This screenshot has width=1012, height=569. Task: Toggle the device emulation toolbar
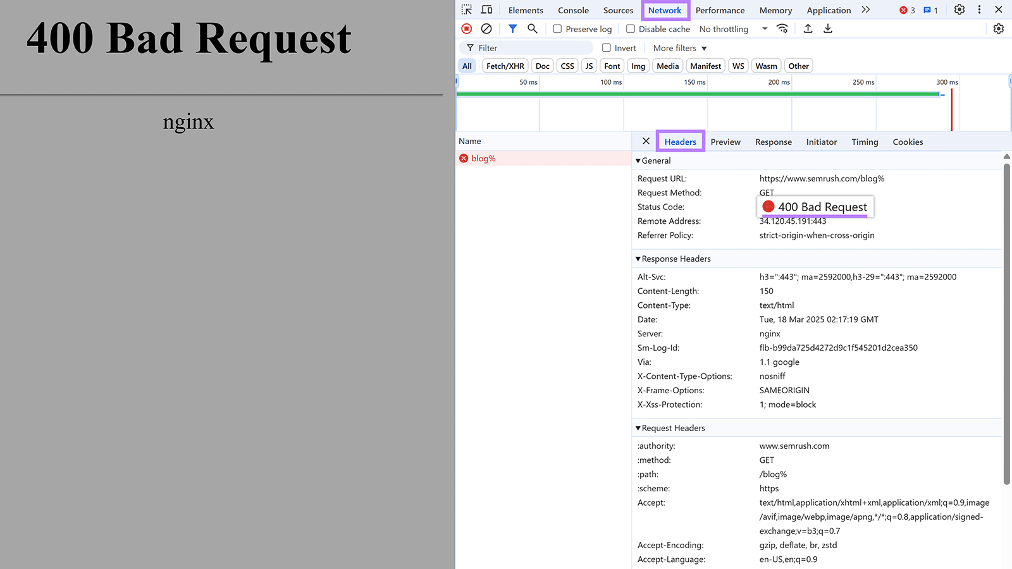[486, 9]
